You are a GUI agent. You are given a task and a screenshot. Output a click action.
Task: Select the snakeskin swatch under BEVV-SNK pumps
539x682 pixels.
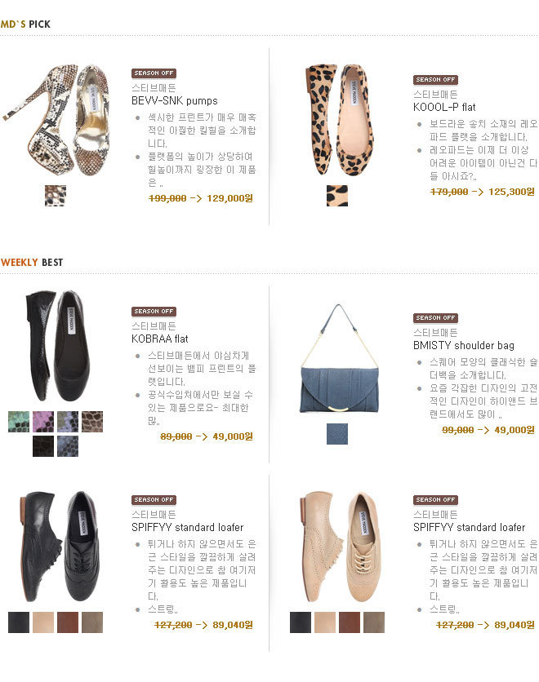(x=56, y=196)
